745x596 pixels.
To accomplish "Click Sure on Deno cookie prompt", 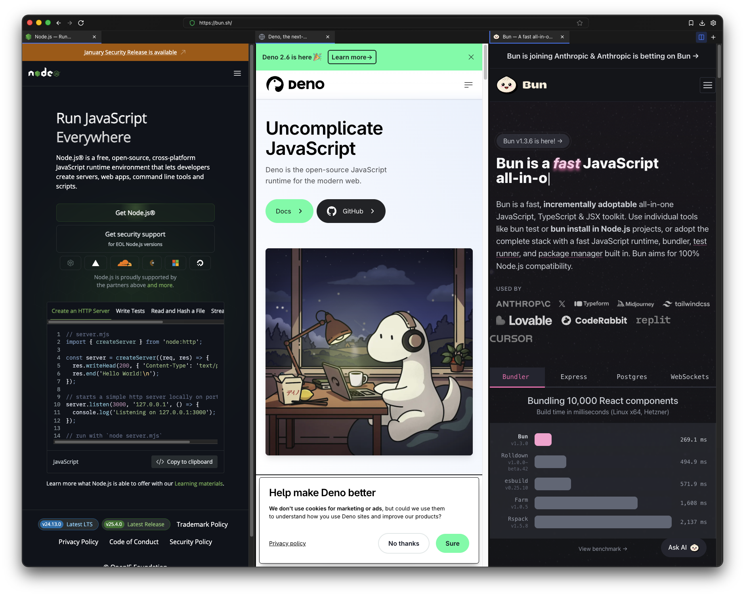I will click(452, 543).
